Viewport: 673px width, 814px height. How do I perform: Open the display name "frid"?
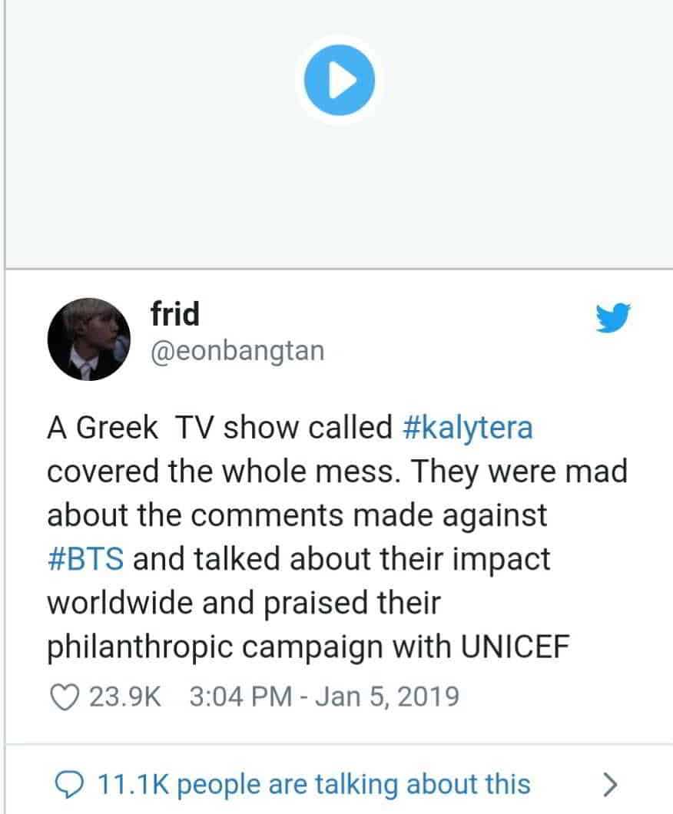point(175,313)
